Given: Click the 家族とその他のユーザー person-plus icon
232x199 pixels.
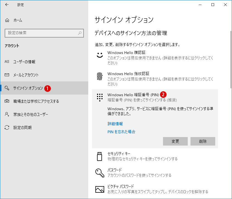Looking at the screenshot, I should 7,114.
